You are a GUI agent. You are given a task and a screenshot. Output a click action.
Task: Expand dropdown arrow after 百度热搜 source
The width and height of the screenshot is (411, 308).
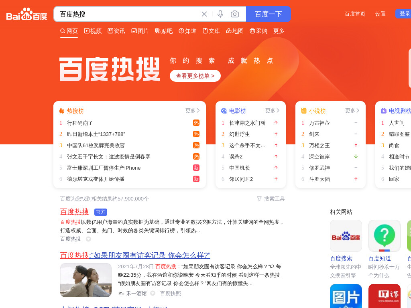click(x=88, y=239)
